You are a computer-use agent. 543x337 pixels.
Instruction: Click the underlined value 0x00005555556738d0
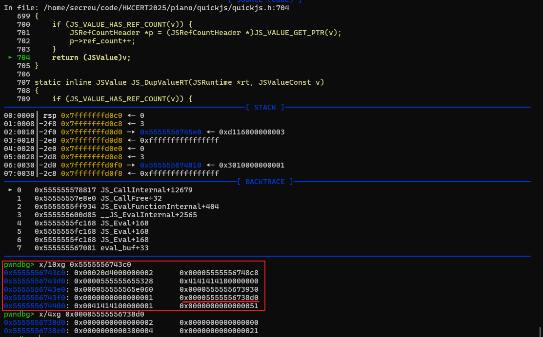click(x=219, y=298)
